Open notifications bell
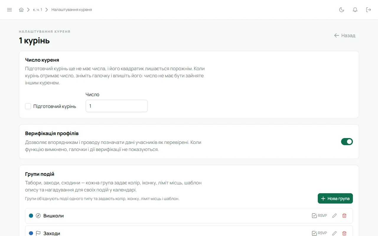 point(355,10)
